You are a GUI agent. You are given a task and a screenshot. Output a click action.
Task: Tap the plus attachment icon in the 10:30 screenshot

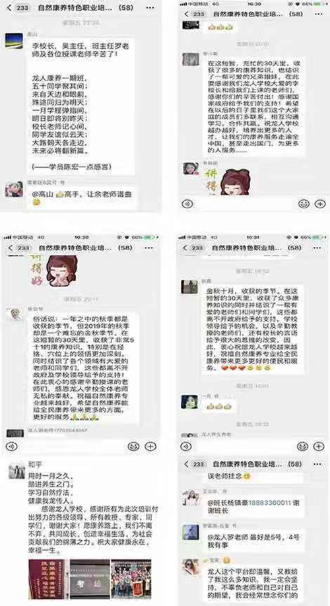point(150,446)
